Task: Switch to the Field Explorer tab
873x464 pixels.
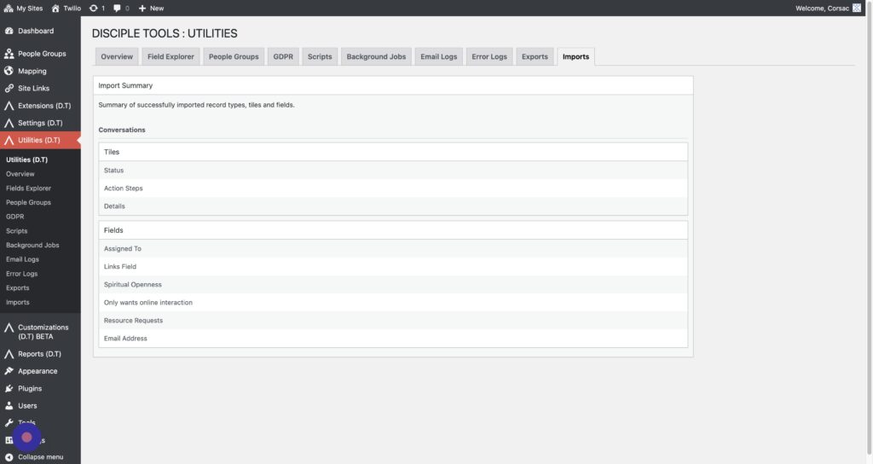Action: click(x=171, y=57)
